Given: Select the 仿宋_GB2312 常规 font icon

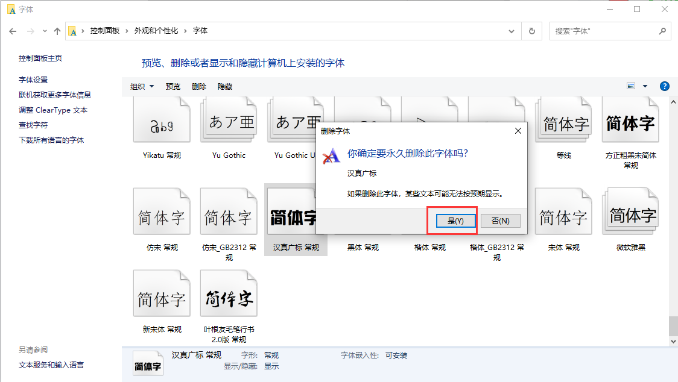Looking at the screenshot, I should (x=229, y=211).
